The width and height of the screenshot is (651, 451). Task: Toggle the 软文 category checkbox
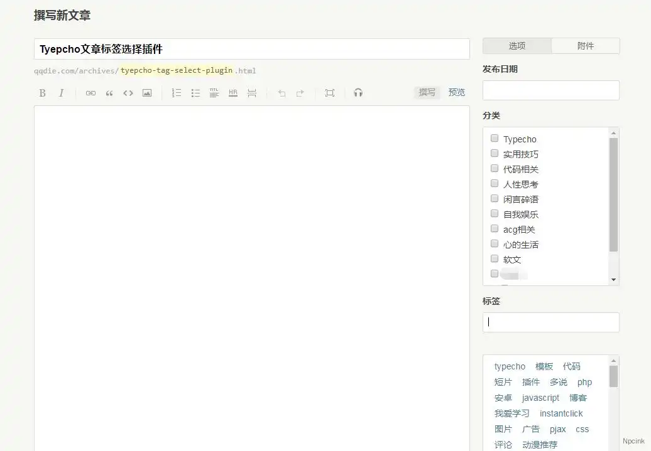pyautogui.click(x=495, y=258)
